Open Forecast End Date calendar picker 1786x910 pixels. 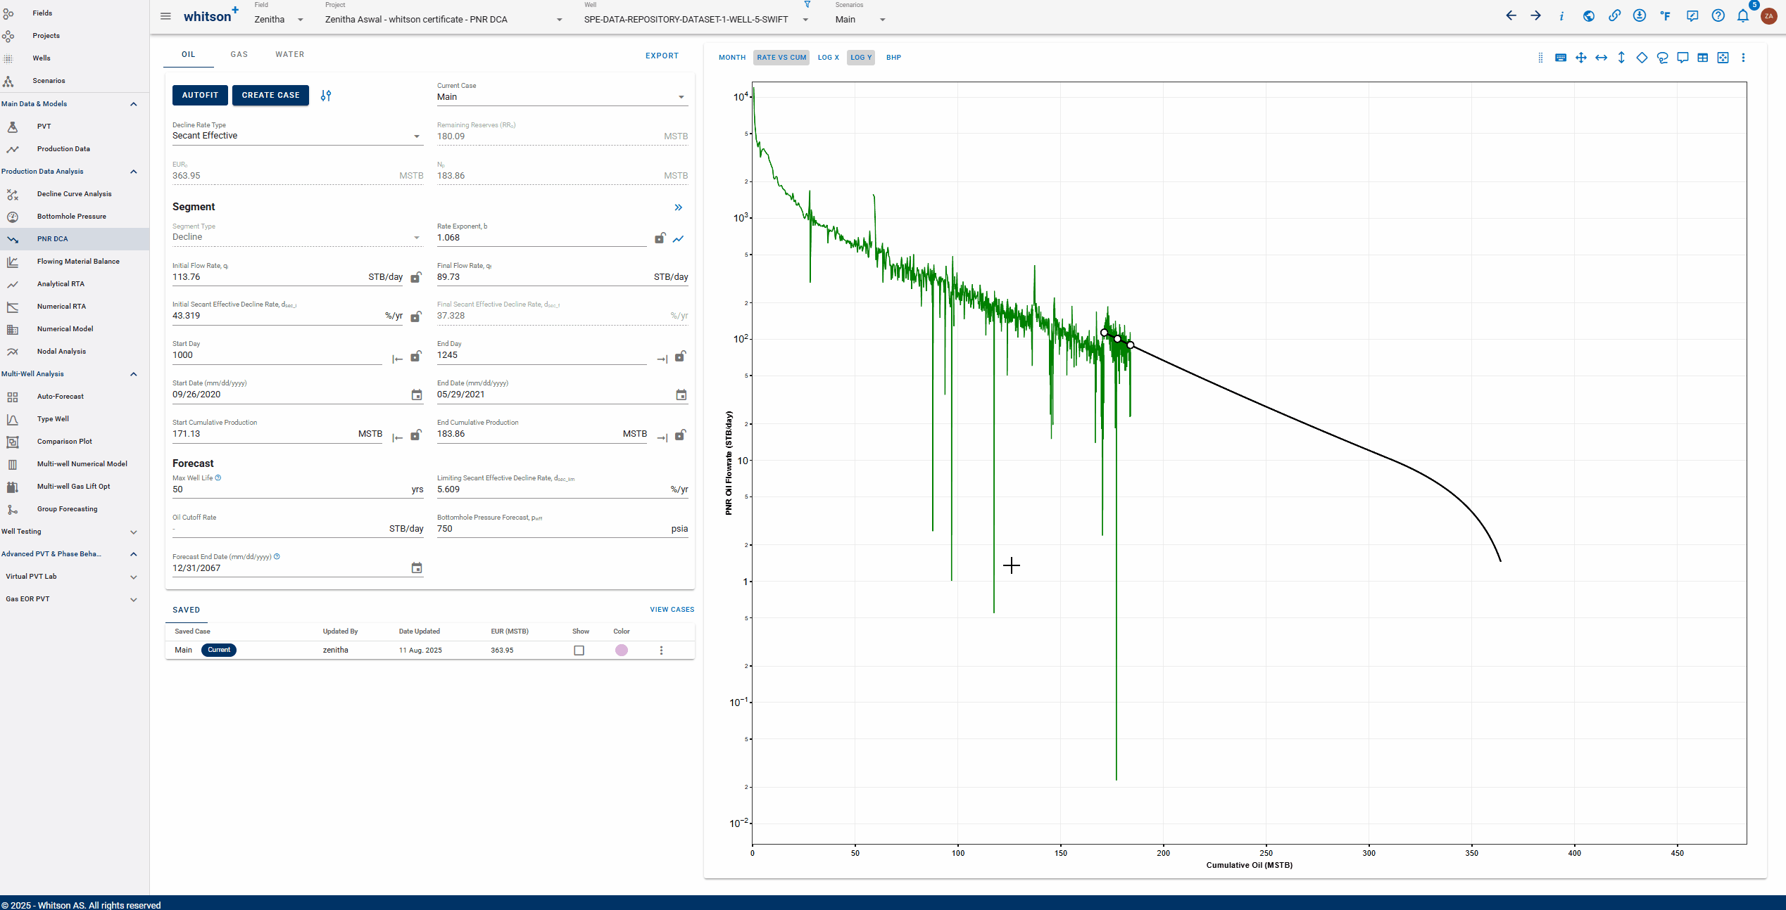417,568
